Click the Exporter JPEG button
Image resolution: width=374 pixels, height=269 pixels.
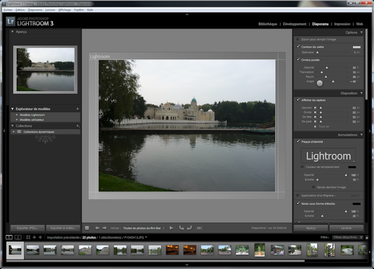27,228
